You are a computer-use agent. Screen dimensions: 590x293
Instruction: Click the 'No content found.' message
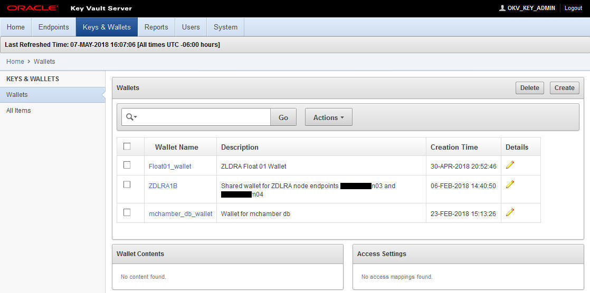click(144, 277)
